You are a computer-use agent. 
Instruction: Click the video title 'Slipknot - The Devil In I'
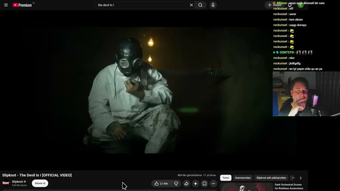click(x=37, y=175)
